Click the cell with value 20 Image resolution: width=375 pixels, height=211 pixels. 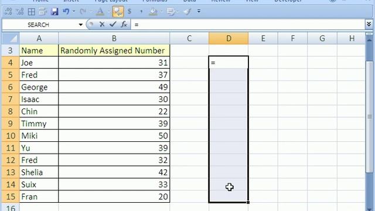[114, 197]
